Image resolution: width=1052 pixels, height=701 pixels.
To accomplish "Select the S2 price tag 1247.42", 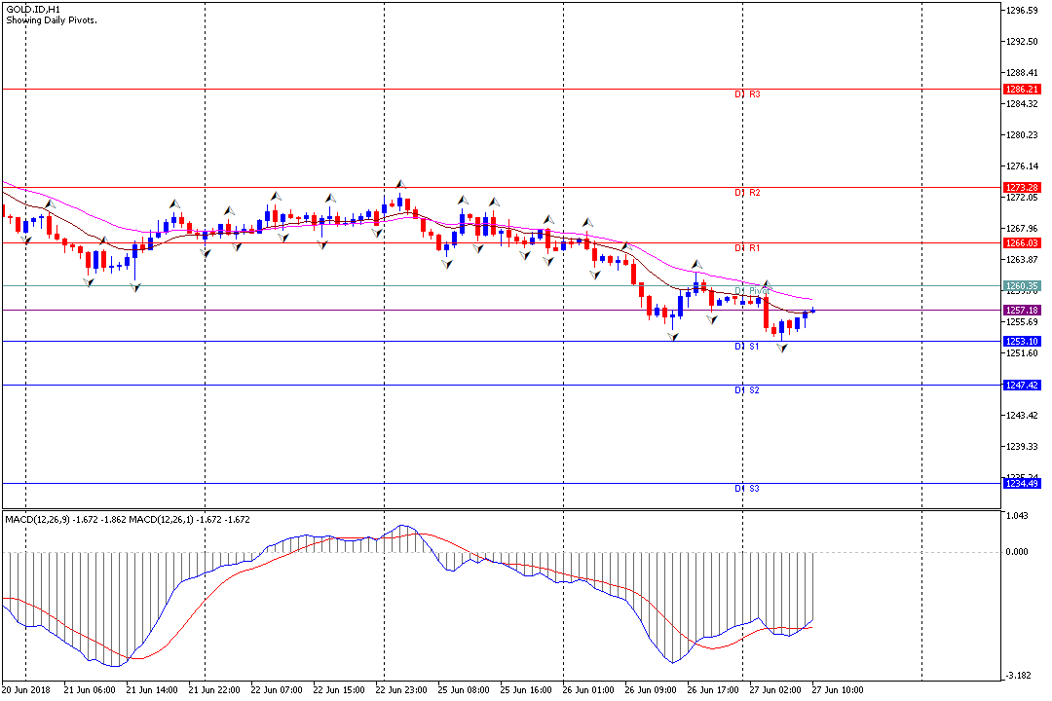I will (x=1021, y=386).
